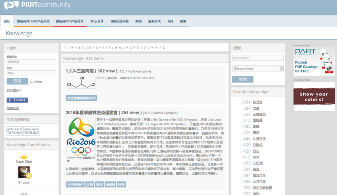Click the 篮球 tag under the Olympics article
The height and width of the screenshot is (195, 337).
coord(99,184)
